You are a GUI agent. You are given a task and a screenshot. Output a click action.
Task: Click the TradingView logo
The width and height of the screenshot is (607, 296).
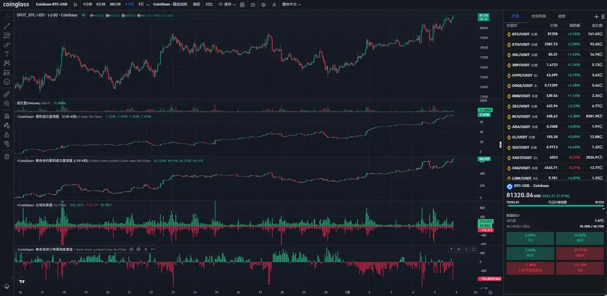tap(22, 282)
